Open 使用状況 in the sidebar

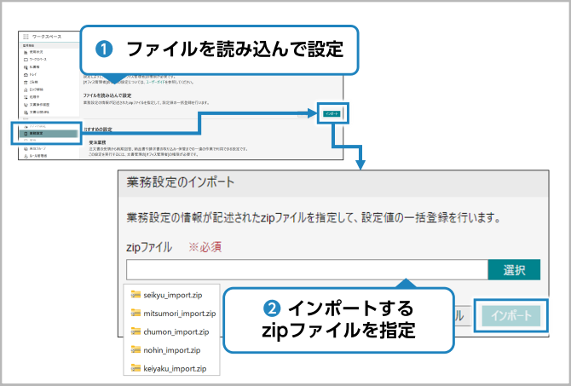33,52
